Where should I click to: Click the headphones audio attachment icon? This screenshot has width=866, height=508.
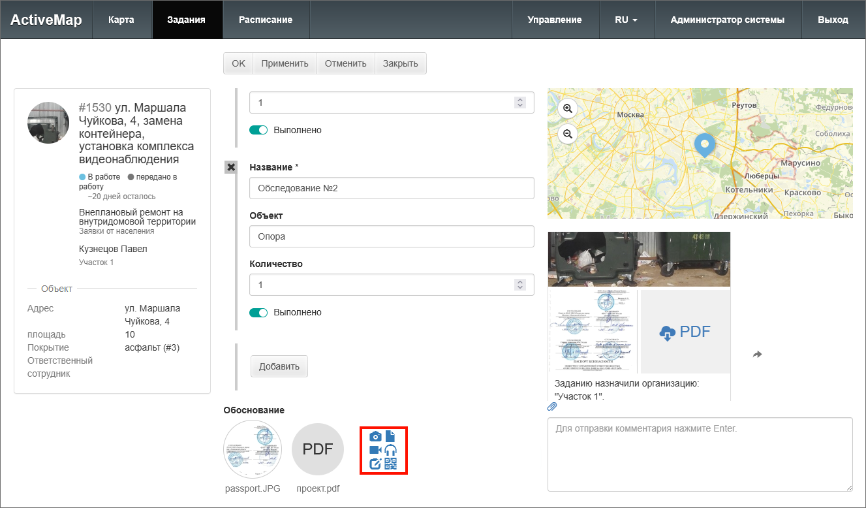(x=391, y=450)
